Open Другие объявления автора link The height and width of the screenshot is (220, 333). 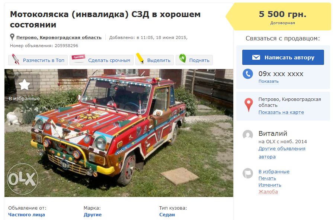282,153
